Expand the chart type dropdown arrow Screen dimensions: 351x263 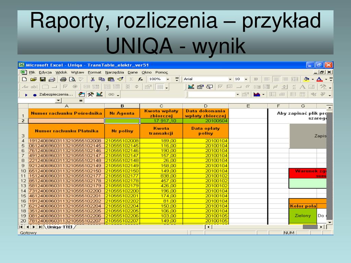(x=263, y=95)
